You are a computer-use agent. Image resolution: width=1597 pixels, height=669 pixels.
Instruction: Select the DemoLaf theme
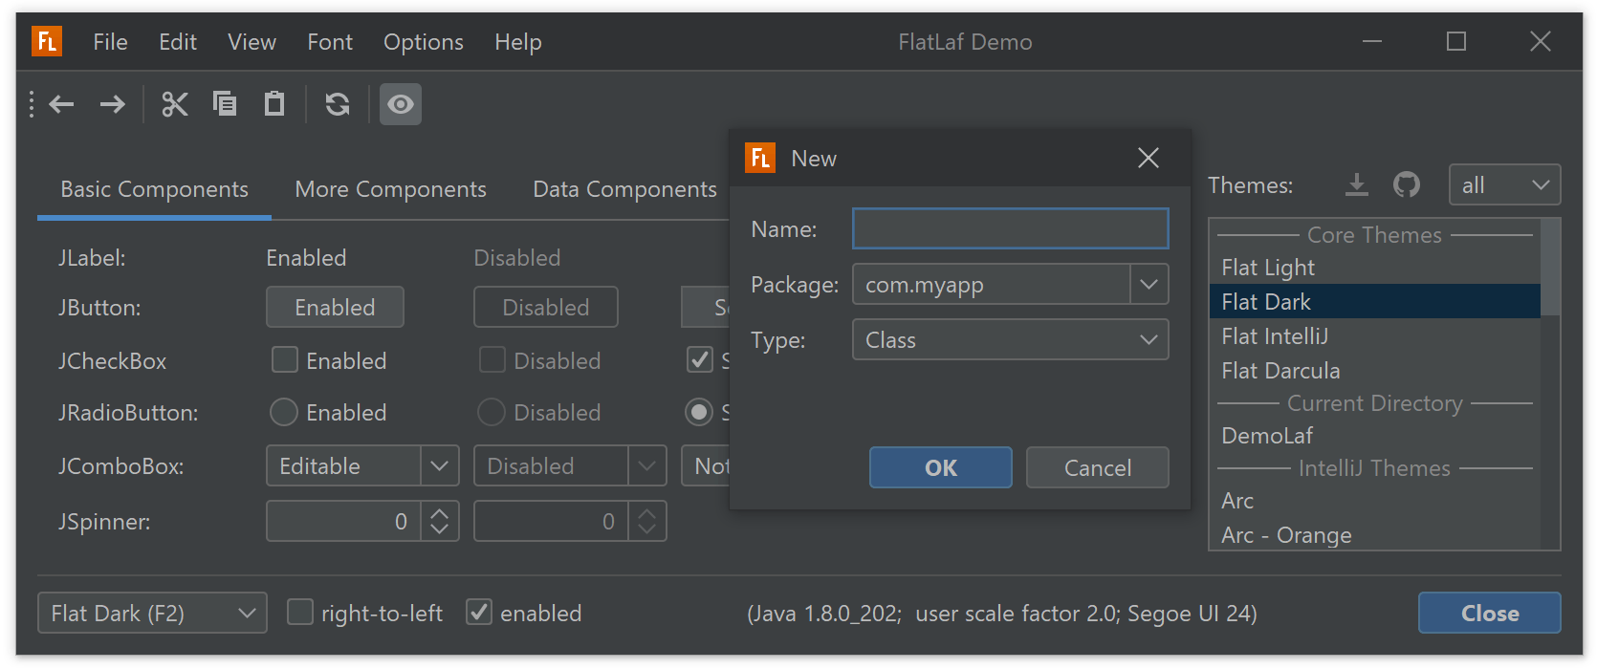point(1374,436)
